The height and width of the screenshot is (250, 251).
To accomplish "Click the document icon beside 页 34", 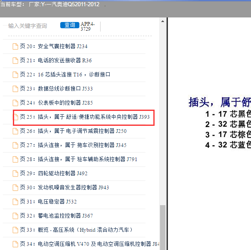I will click(15, 244).
